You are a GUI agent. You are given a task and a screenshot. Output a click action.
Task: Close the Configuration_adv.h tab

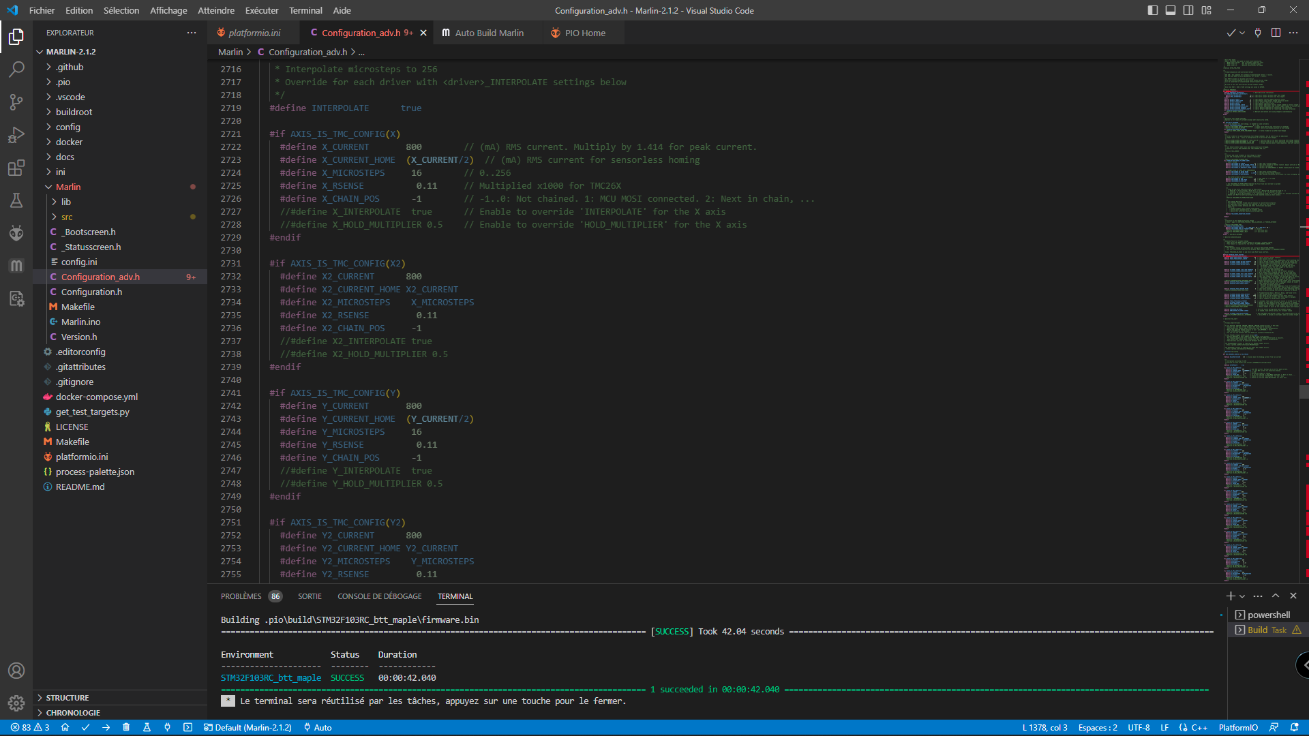423,33
